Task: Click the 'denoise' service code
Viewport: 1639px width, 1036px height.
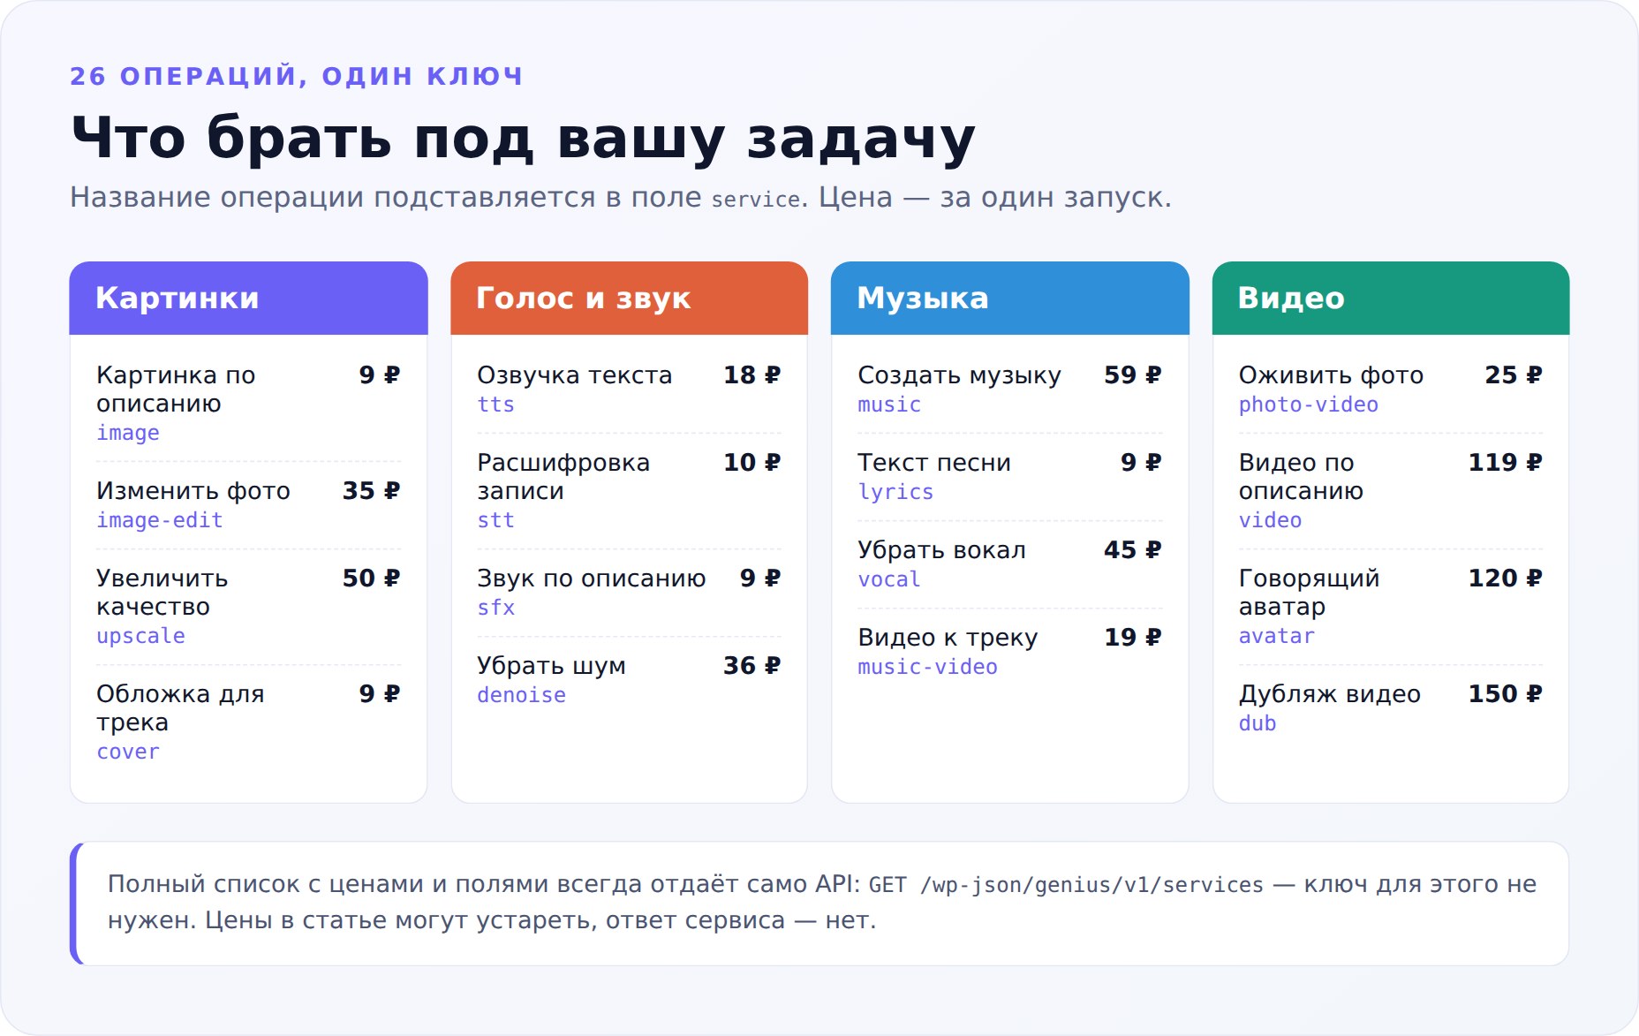Action: click(x=521, y=695)
